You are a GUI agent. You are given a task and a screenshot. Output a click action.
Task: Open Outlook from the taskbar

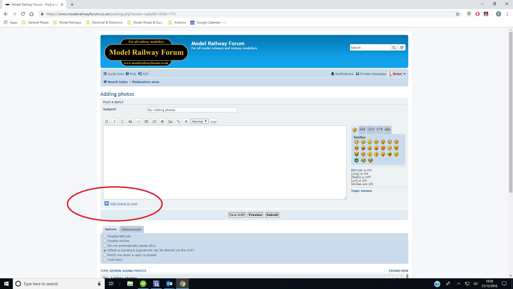[x=169, y=284]
